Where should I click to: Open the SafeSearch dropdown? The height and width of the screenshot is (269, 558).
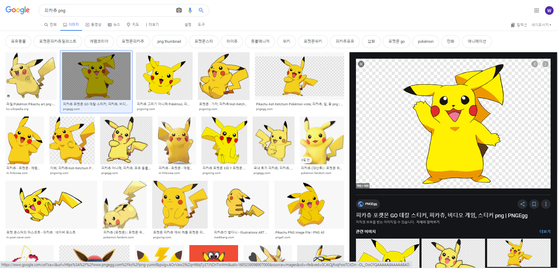pos(541,25)
